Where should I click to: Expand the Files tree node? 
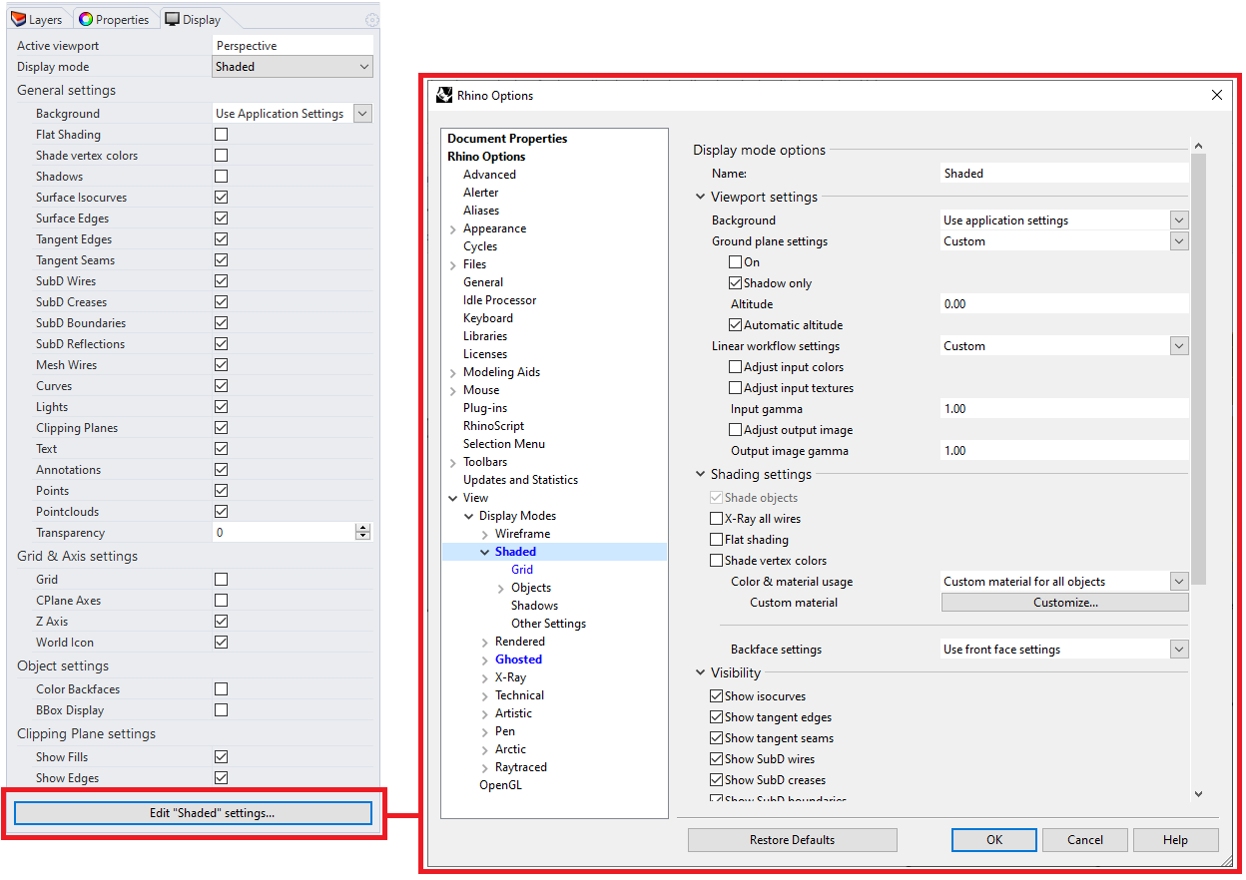click(x=453, y=265)
